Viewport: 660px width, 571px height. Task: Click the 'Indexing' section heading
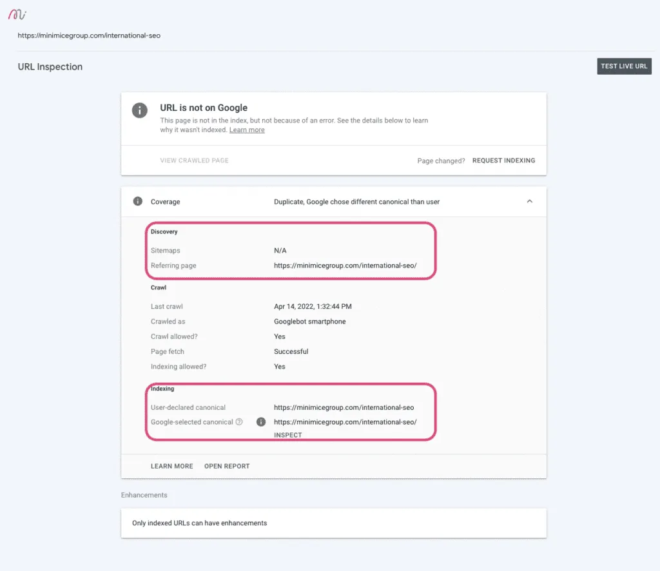click(x=162, y=389)
